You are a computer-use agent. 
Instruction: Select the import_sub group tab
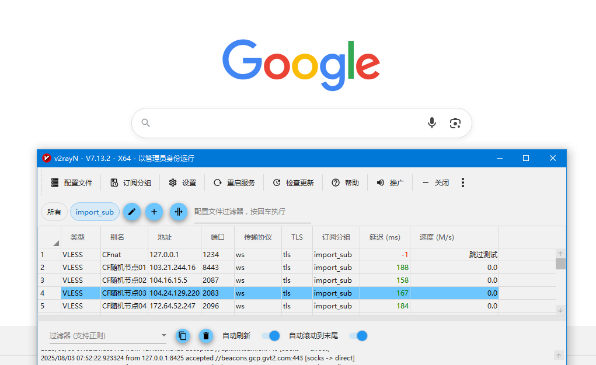(95, 212)
